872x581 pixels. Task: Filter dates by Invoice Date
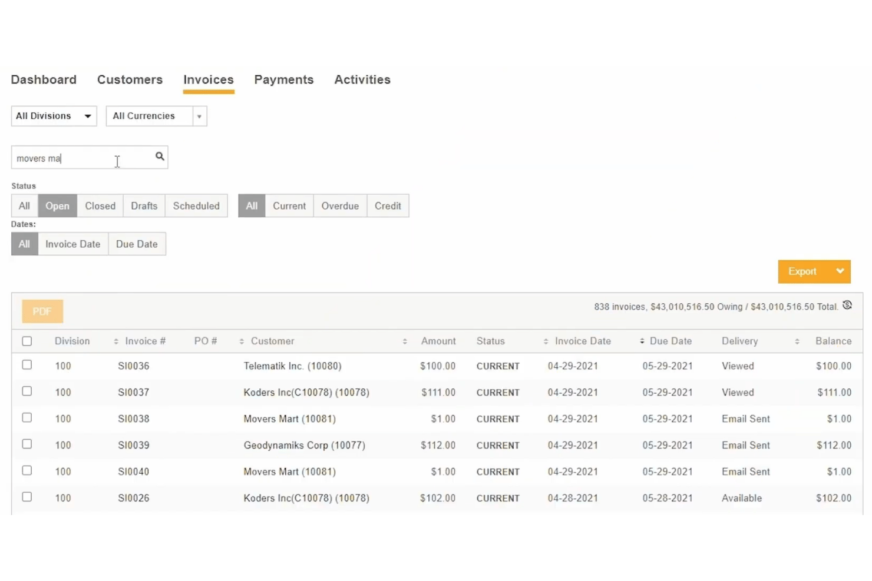[73, 244]
